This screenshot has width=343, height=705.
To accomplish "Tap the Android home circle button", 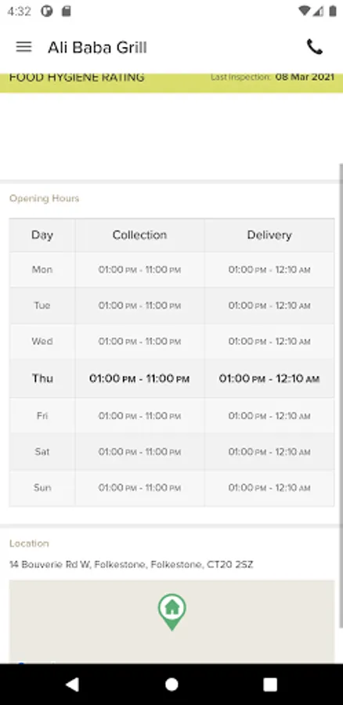I will (171, 685).
